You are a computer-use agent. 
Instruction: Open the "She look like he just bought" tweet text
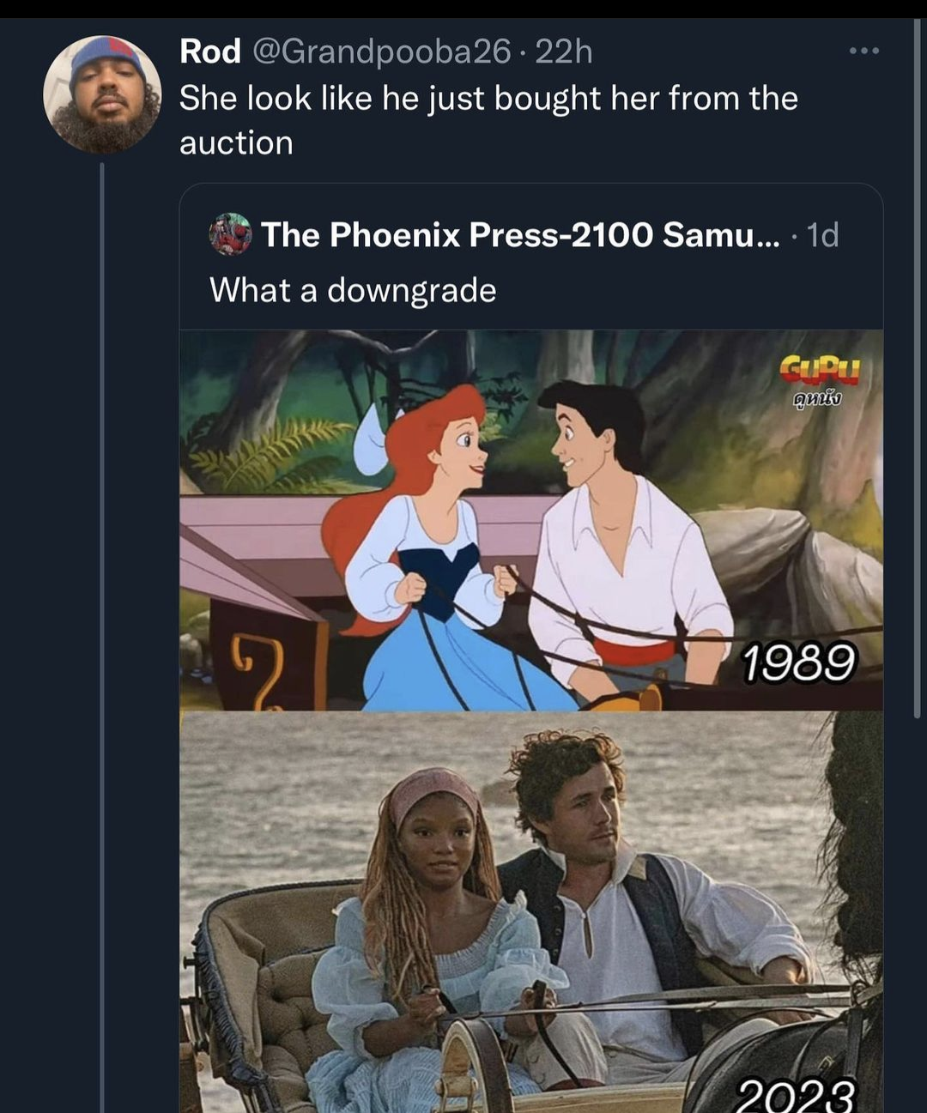point(488,99)
